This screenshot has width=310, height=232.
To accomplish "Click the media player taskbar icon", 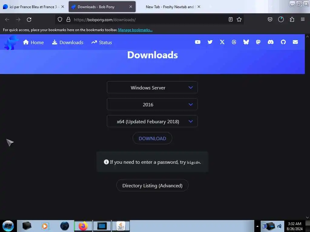I will tap(45, 226).
